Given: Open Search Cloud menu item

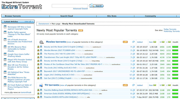Looking at the screenshot, I should click(x=67, y=16).
